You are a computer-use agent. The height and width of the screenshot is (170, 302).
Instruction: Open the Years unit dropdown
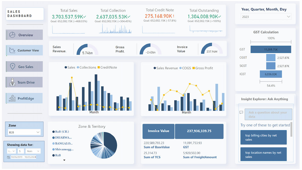33,151
